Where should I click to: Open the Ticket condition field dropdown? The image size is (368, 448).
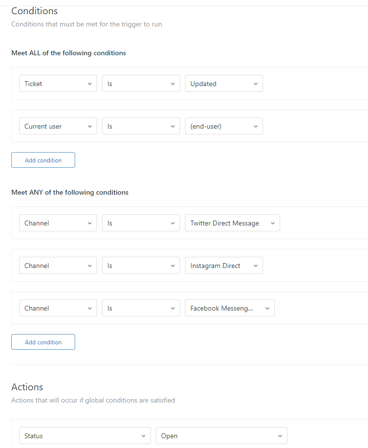pos(58,84)
